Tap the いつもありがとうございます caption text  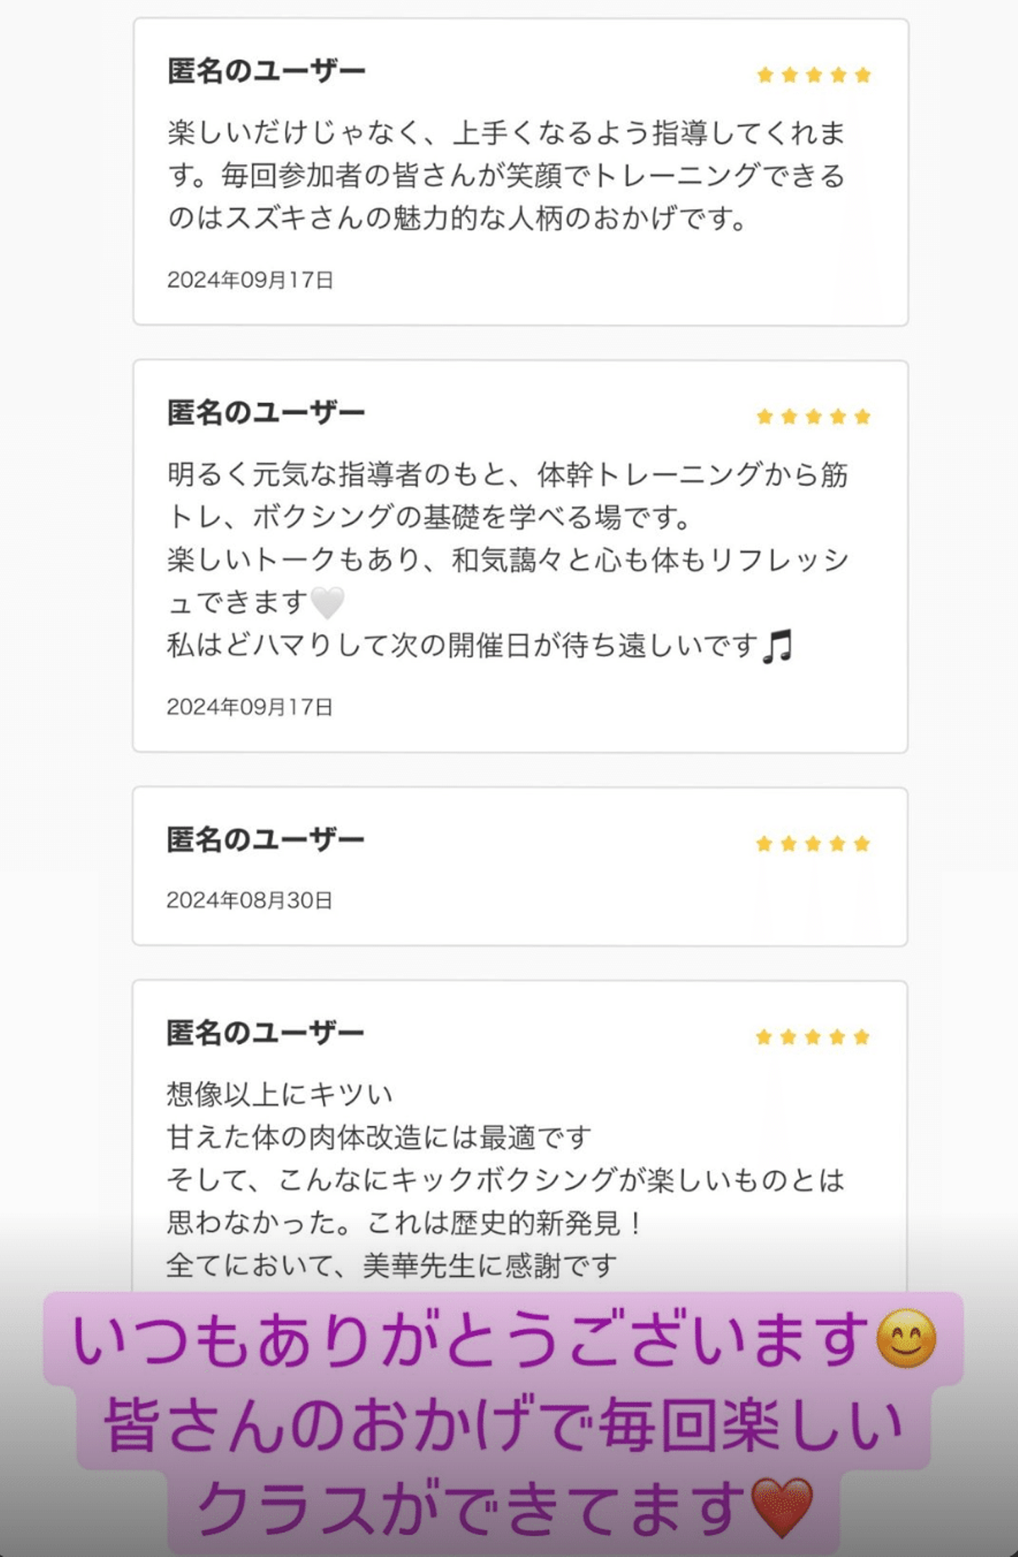coord(470,1339)
